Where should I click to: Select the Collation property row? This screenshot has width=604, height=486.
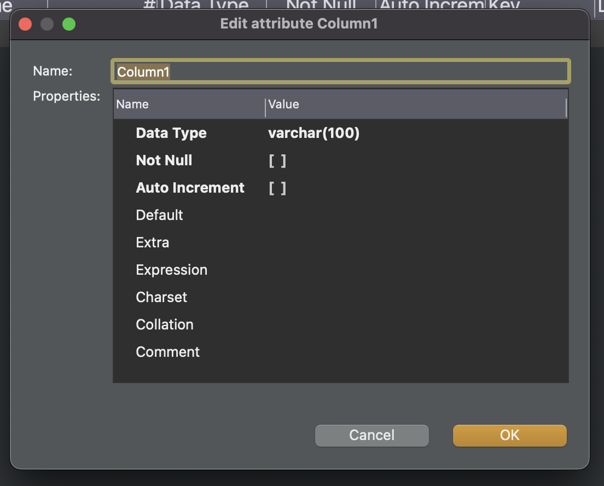340,325
